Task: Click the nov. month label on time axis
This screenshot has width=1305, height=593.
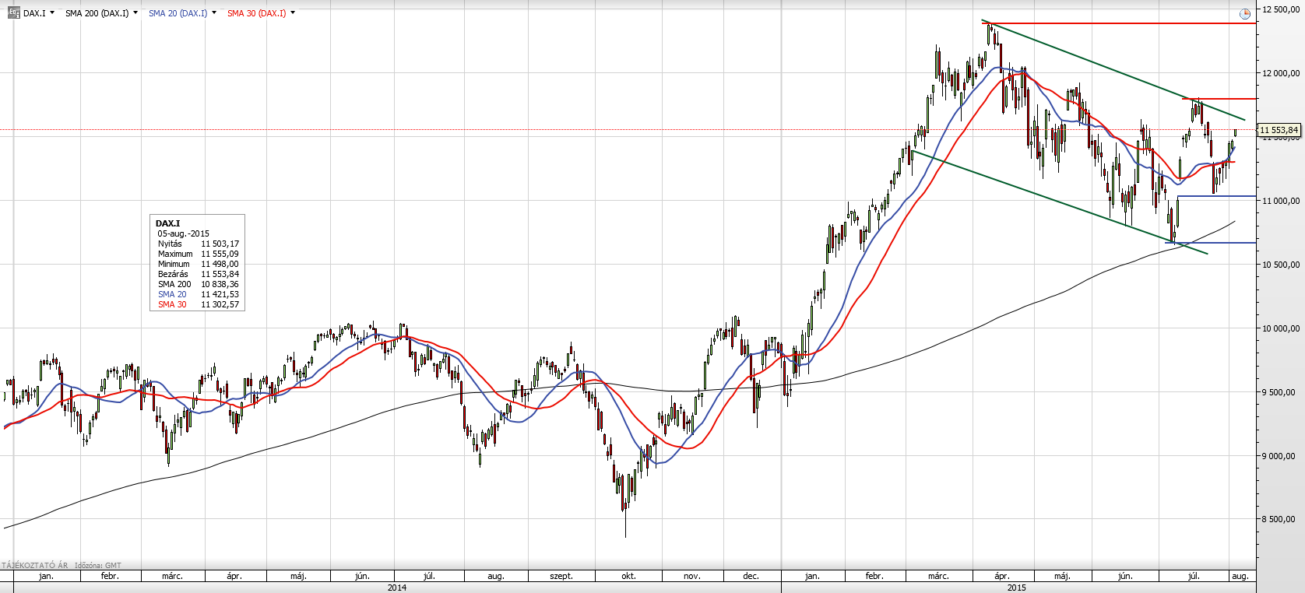Action: [691, 577]
